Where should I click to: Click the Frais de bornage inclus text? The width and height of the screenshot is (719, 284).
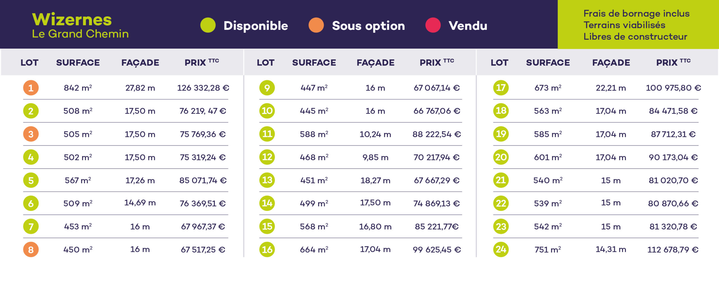[x=636, y=13]
